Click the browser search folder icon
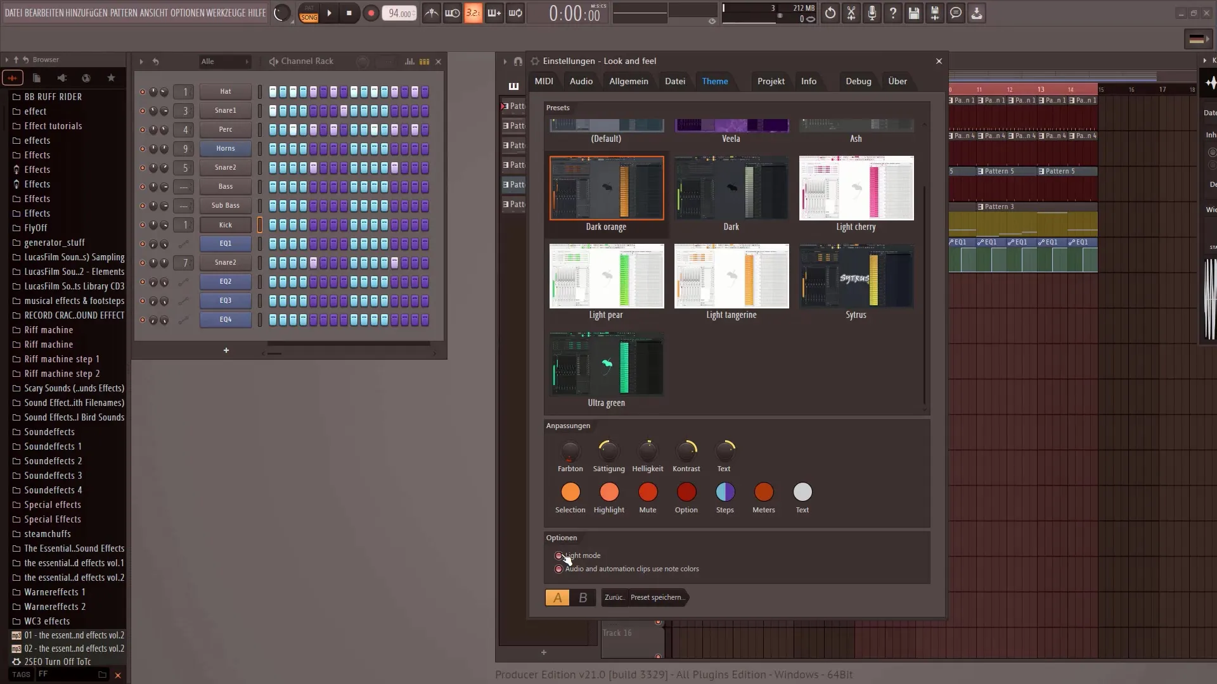 click(x=102, y=674)
